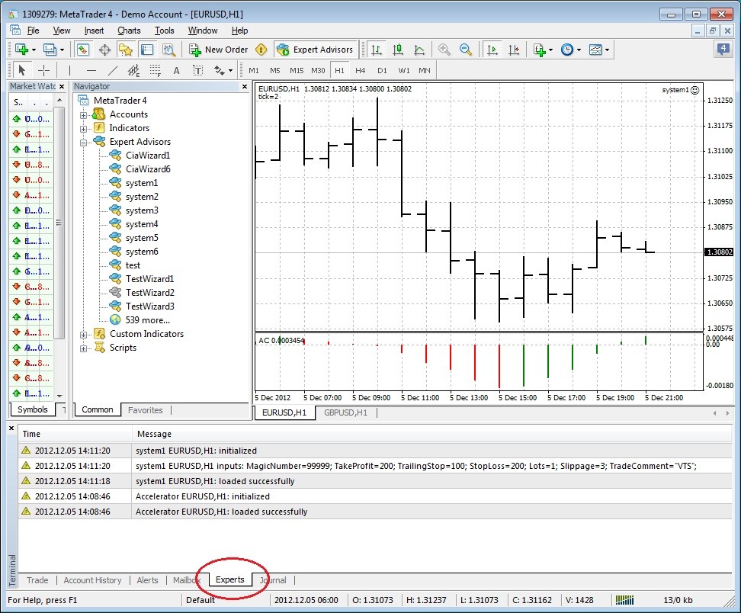Select the Line Chart icon
Screen dimensions: 741x613
(x=419, y=50)
